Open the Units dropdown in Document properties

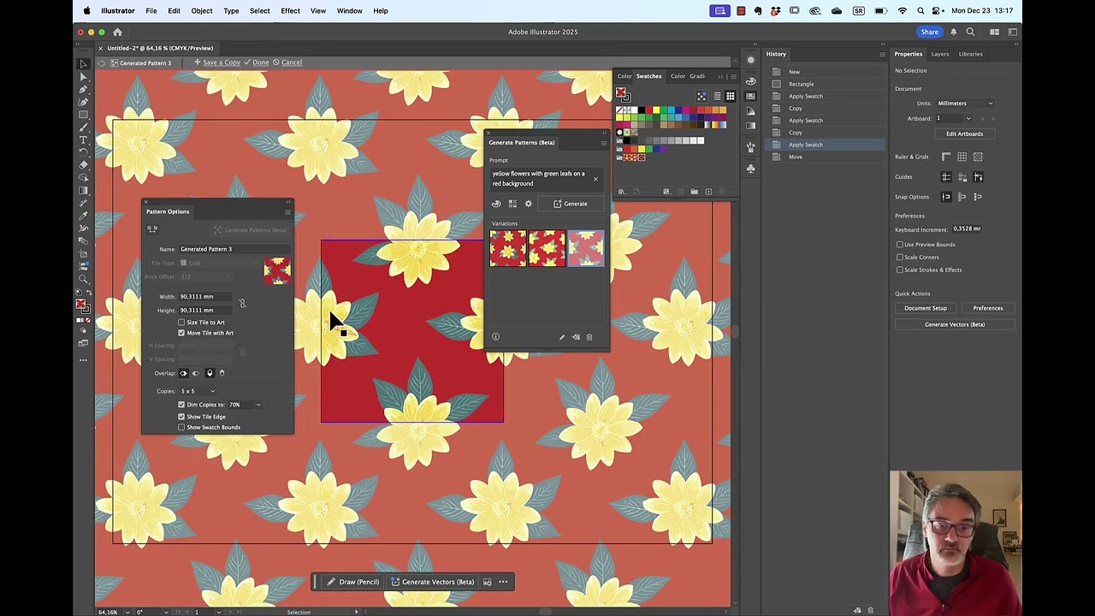tap(965, 103)
